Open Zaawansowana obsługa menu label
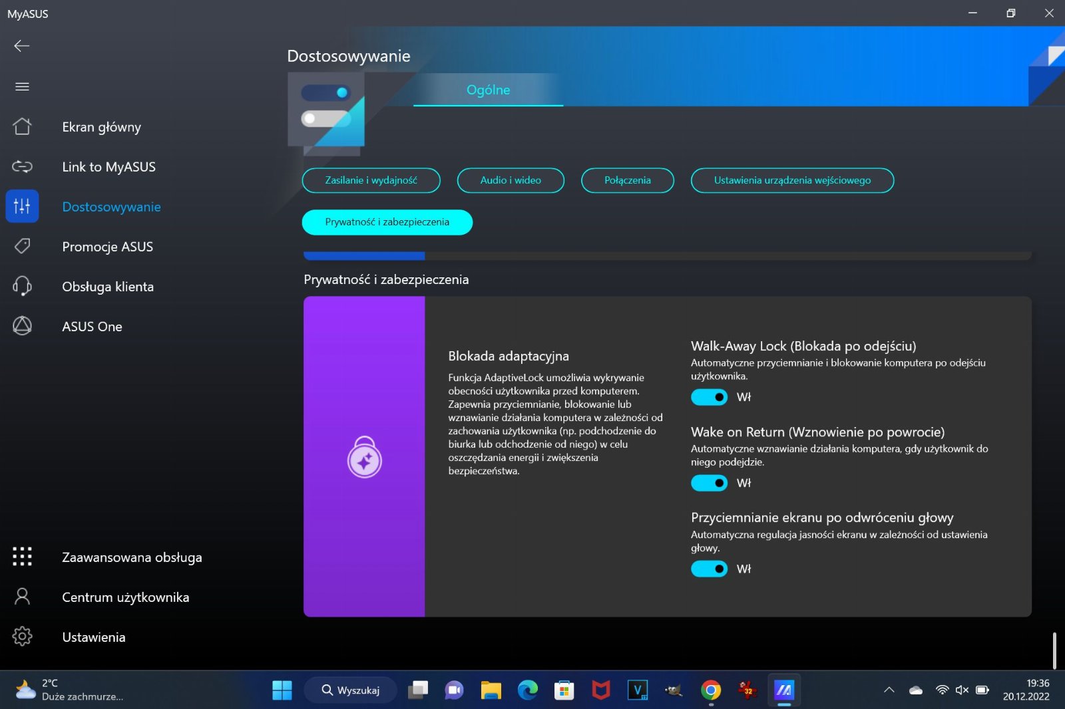Viewport: 1065px width, 709px height. (132, 557)
